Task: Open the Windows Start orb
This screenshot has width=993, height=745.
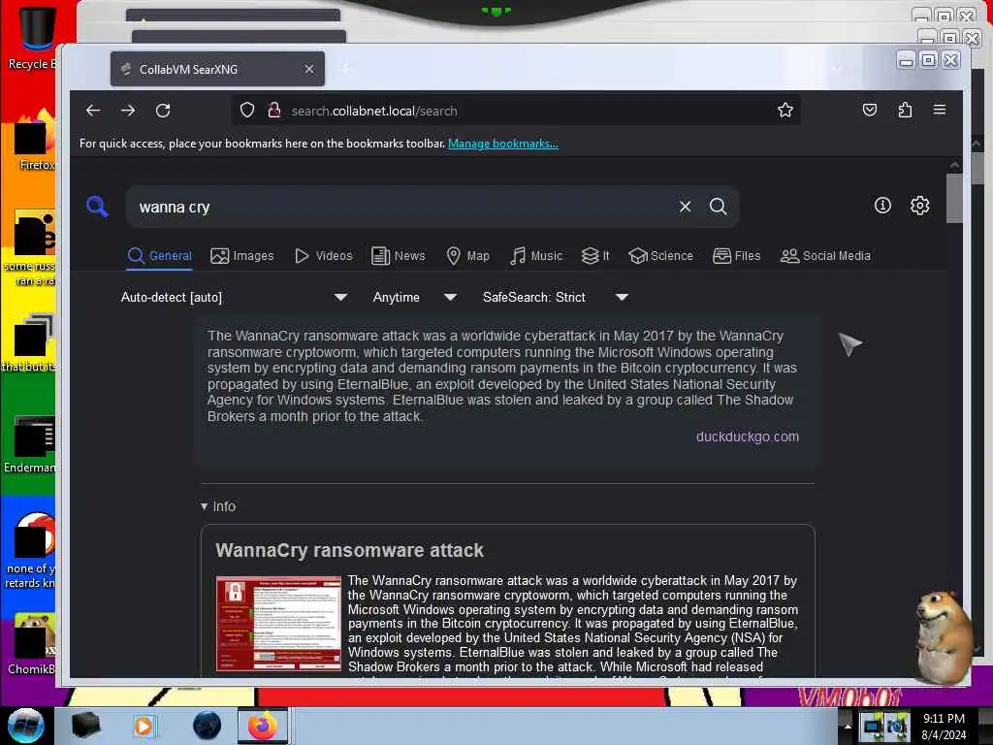Action: point(25,725)
